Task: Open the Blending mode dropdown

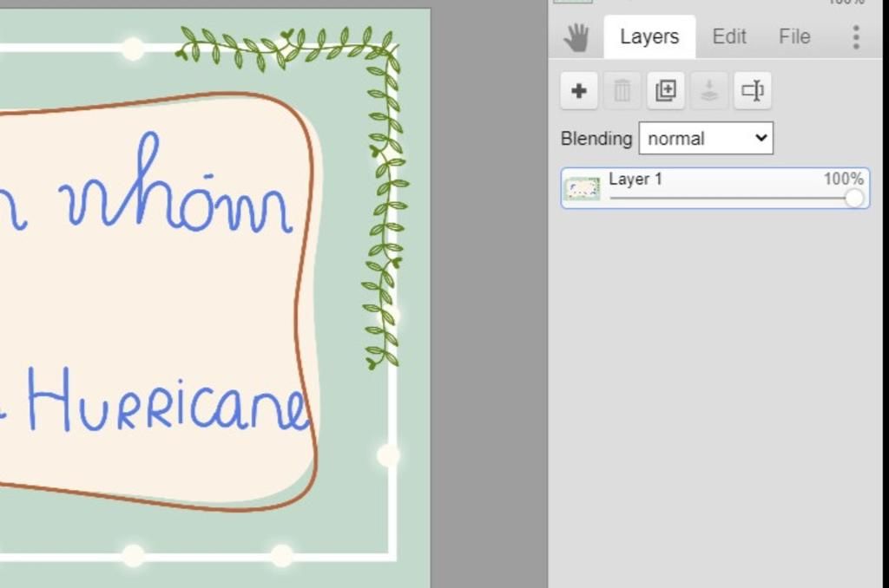Action: click(x=706, y=138)
